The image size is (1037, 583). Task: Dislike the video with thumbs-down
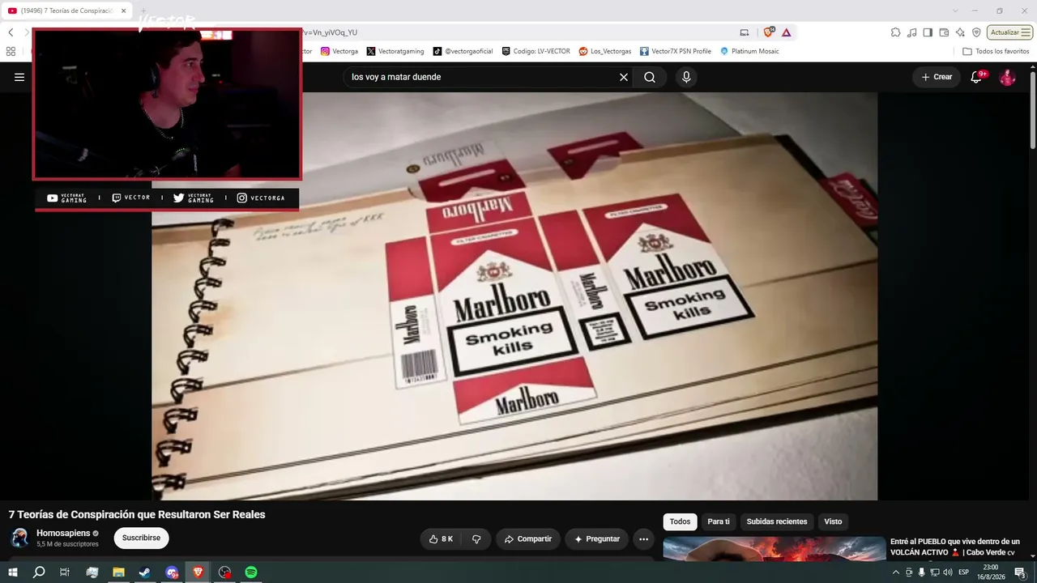[x=476, y=539]
